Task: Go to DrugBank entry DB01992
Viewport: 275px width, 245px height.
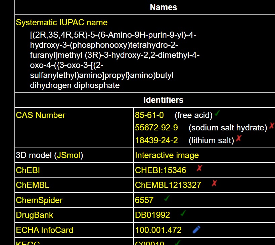Action: tap(152, 215)
